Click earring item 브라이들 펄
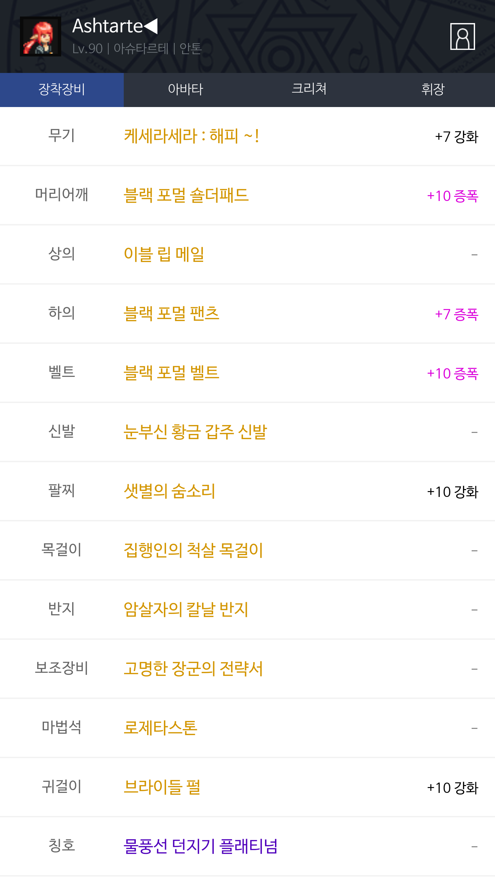Screen dimensions: 495x881 [162, 787]
